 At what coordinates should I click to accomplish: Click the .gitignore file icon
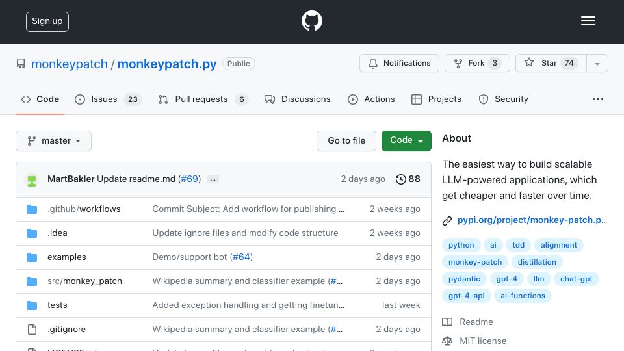[x=32, y=330]
